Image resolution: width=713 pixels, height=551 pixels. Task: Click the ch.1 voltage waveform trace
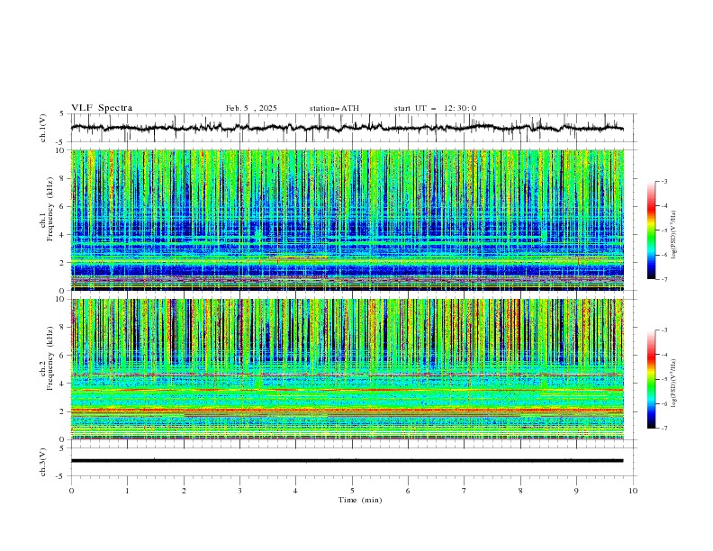[347, 128]
